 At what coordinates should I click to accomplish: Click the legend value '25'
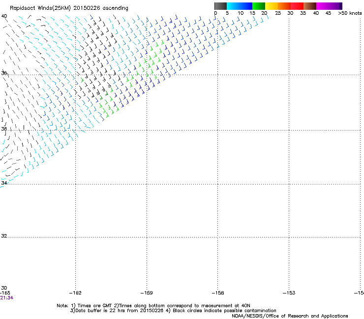[278, 13]
